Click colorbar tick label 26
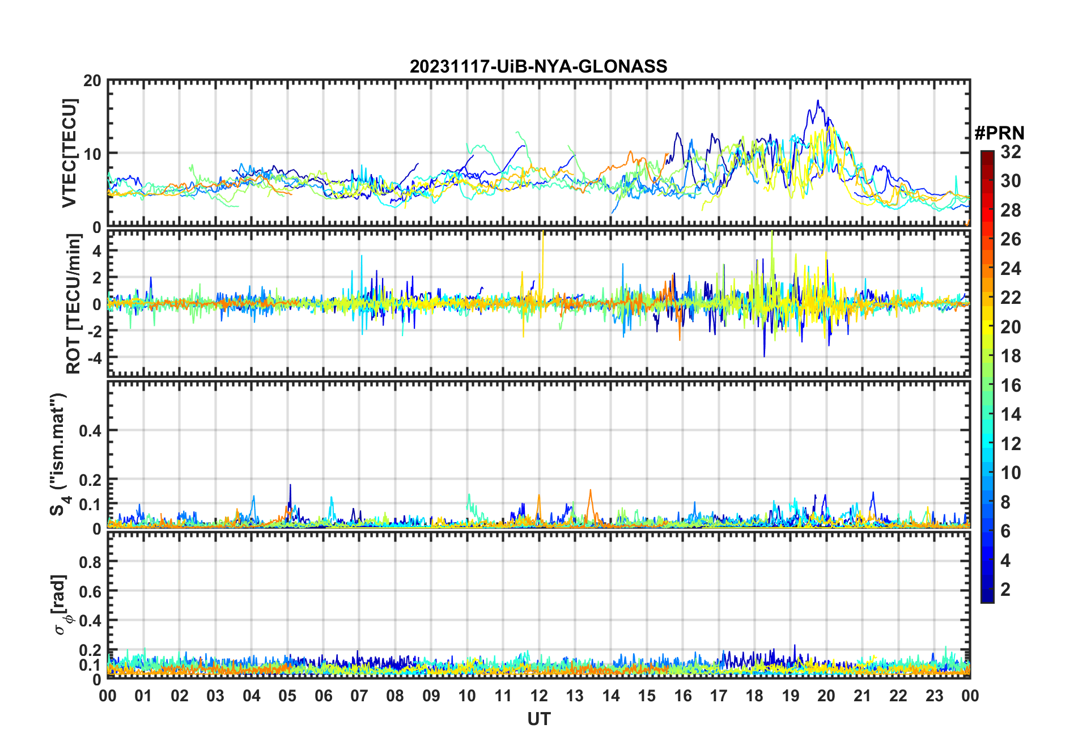Screen dimensions: 1078x754 1011,239
